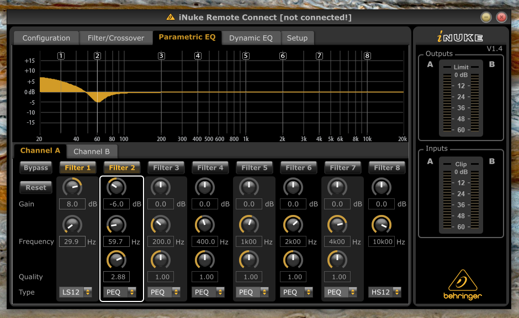The width and height of the screenshot is (519, 318).
Task: Select band marker 6 on EQ graph
Action: tap(283, 56)
